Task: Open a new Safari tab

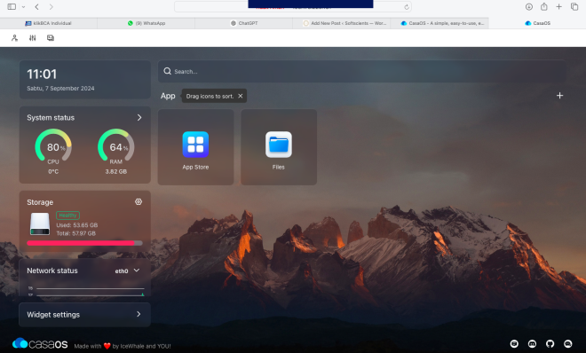Action: pyautogui.click(x=558, y=6)
